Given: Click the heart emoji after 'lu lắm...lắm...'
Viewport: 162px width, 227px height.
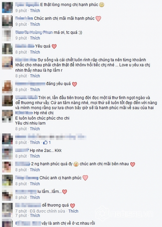Looking at the screenshot, I should point(65,192).
